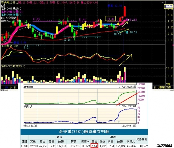Click the latest tall red candlestick at 12.70
The width and height of the screenshot is (174, 148).
point(125,11)
